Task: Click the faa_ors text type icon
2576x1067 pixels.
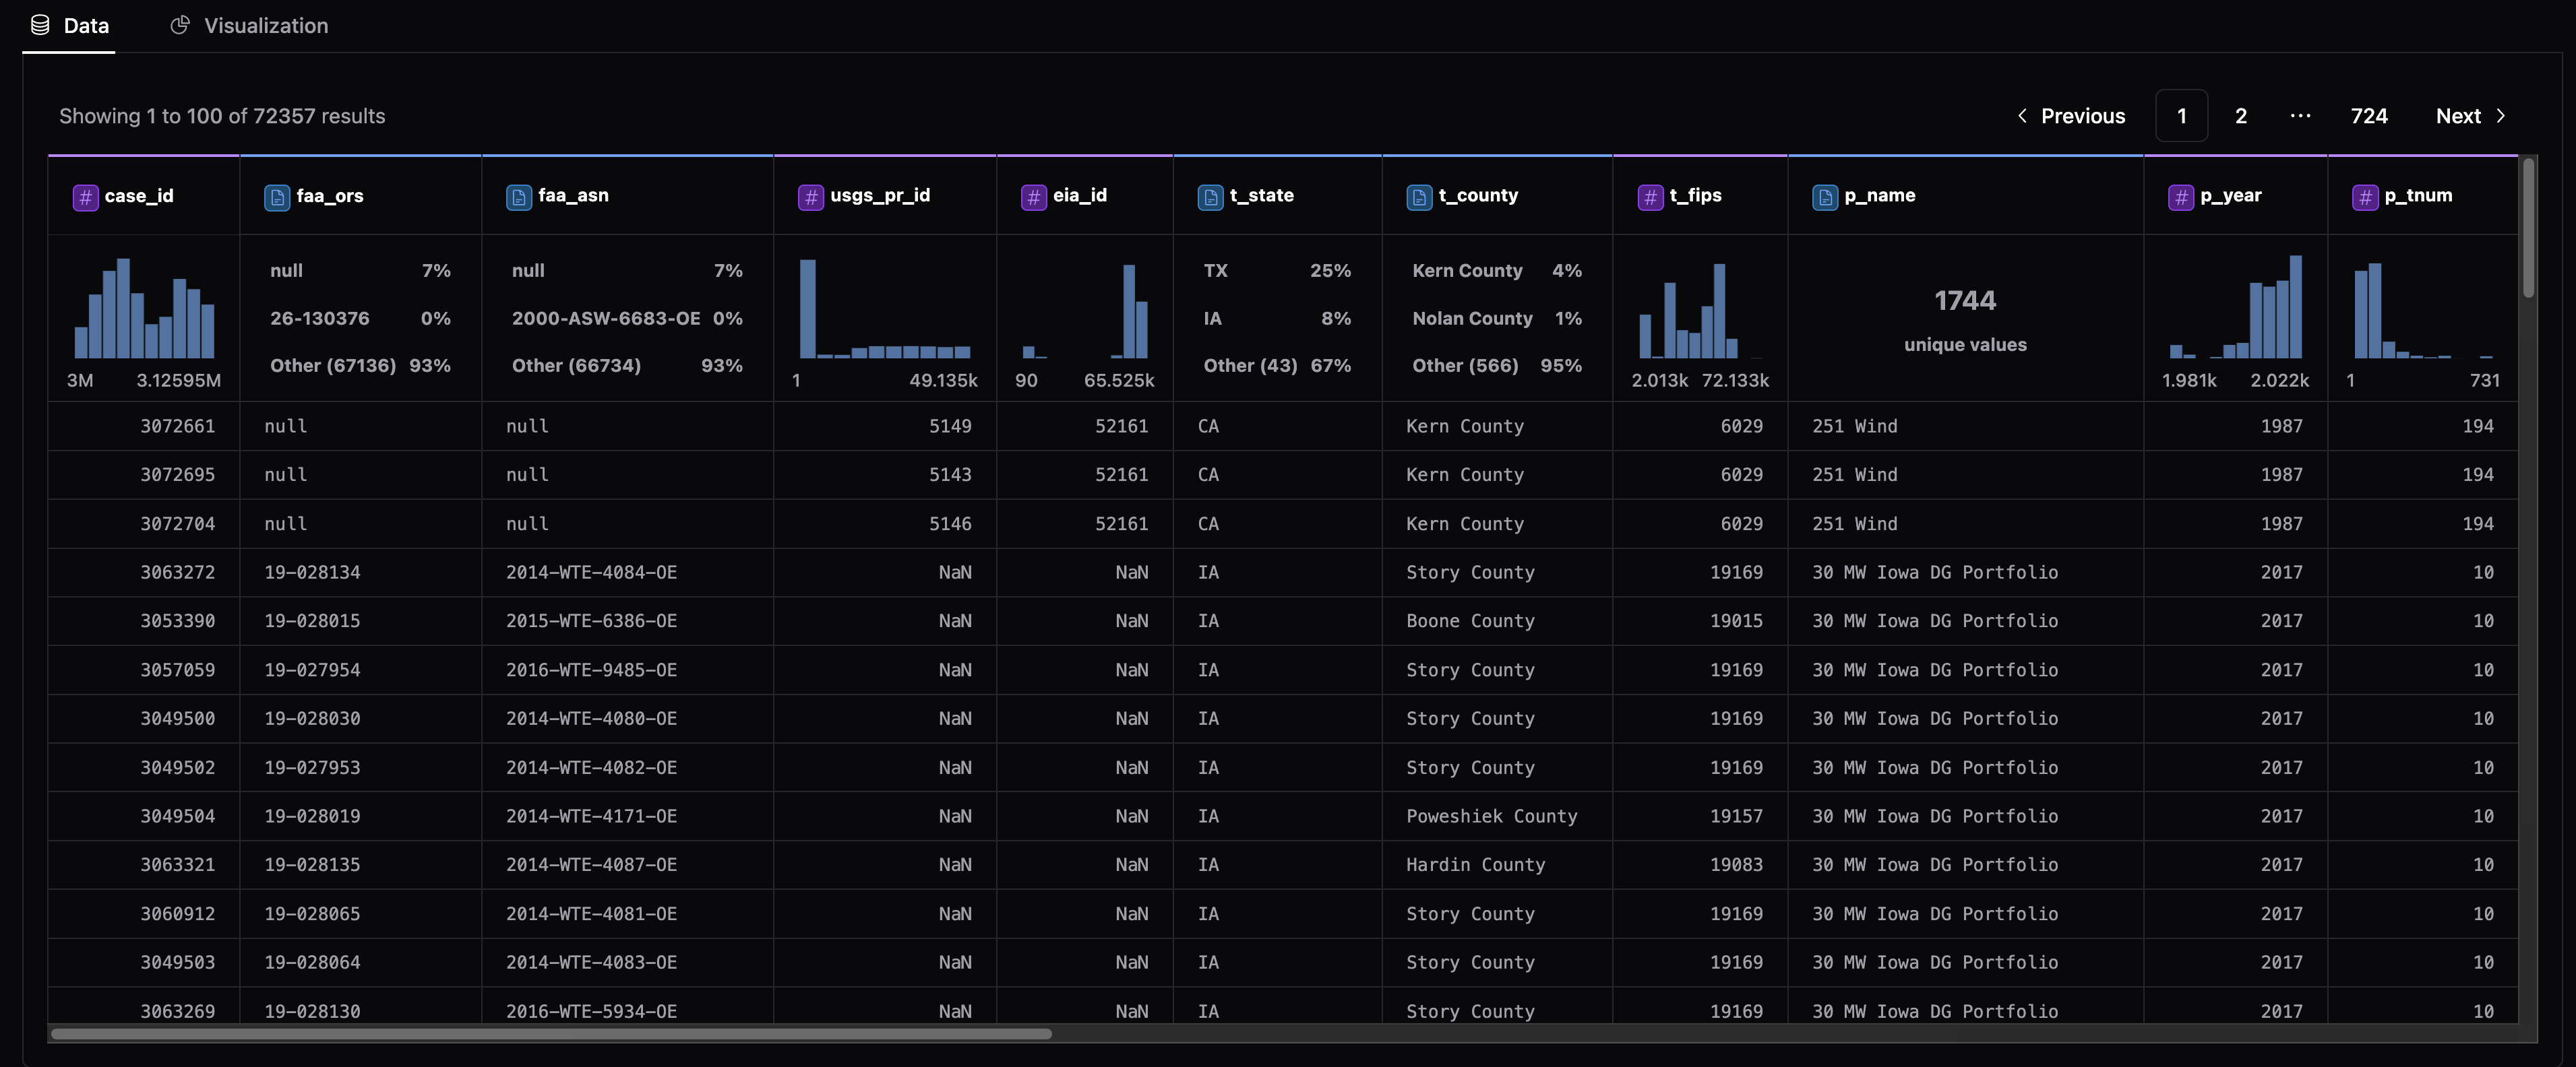Action: (276, 197)
